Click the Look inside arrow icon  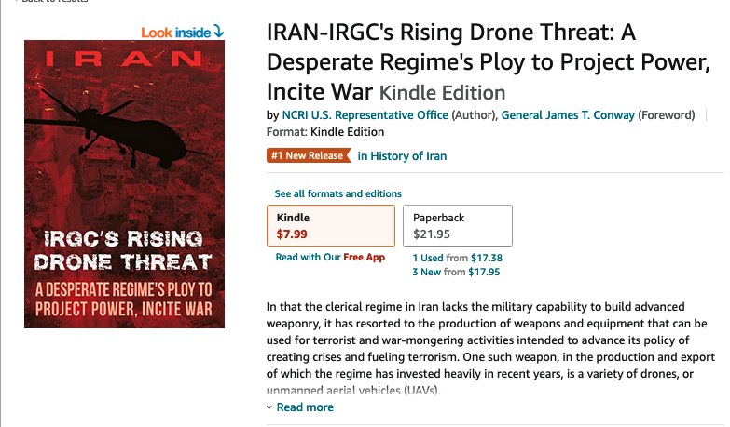coord(219,32)
